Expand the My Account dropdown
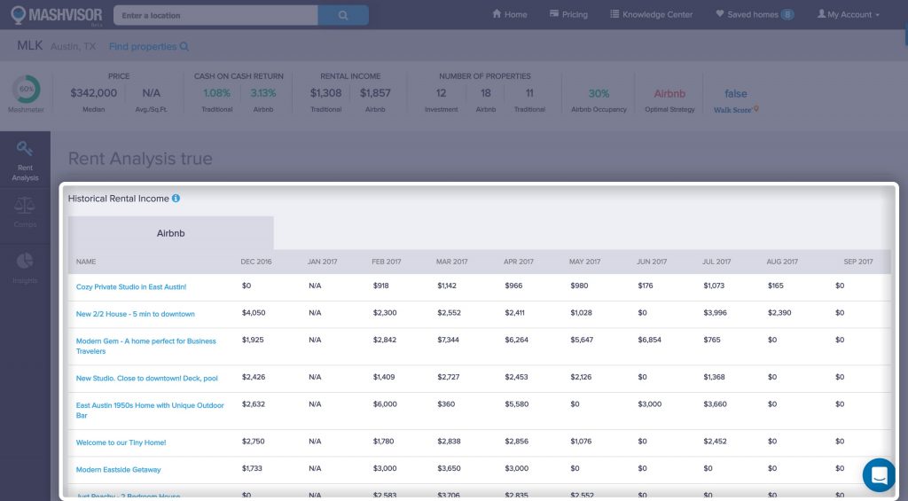The image size is (908, 501). pyautogui.click(x=849, y=15)
